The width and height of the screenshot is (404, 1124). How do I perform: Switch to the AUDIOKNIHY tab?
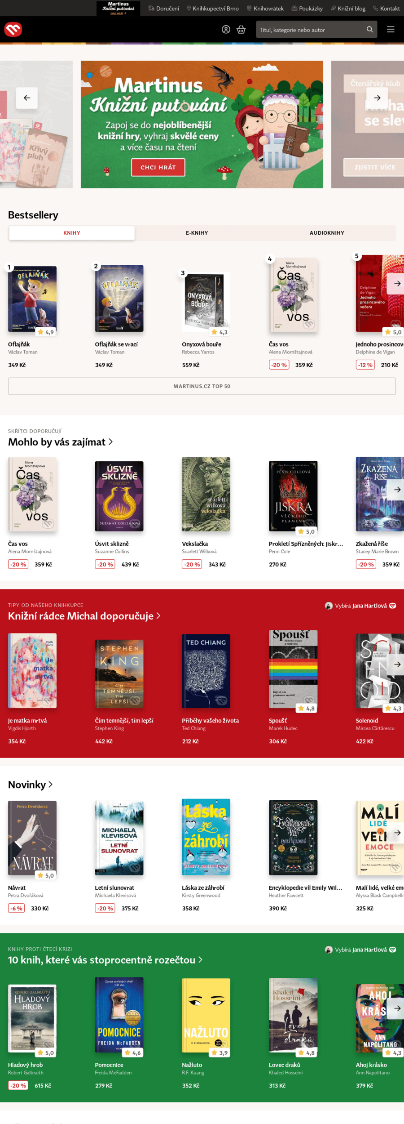(x=327, y=233)
